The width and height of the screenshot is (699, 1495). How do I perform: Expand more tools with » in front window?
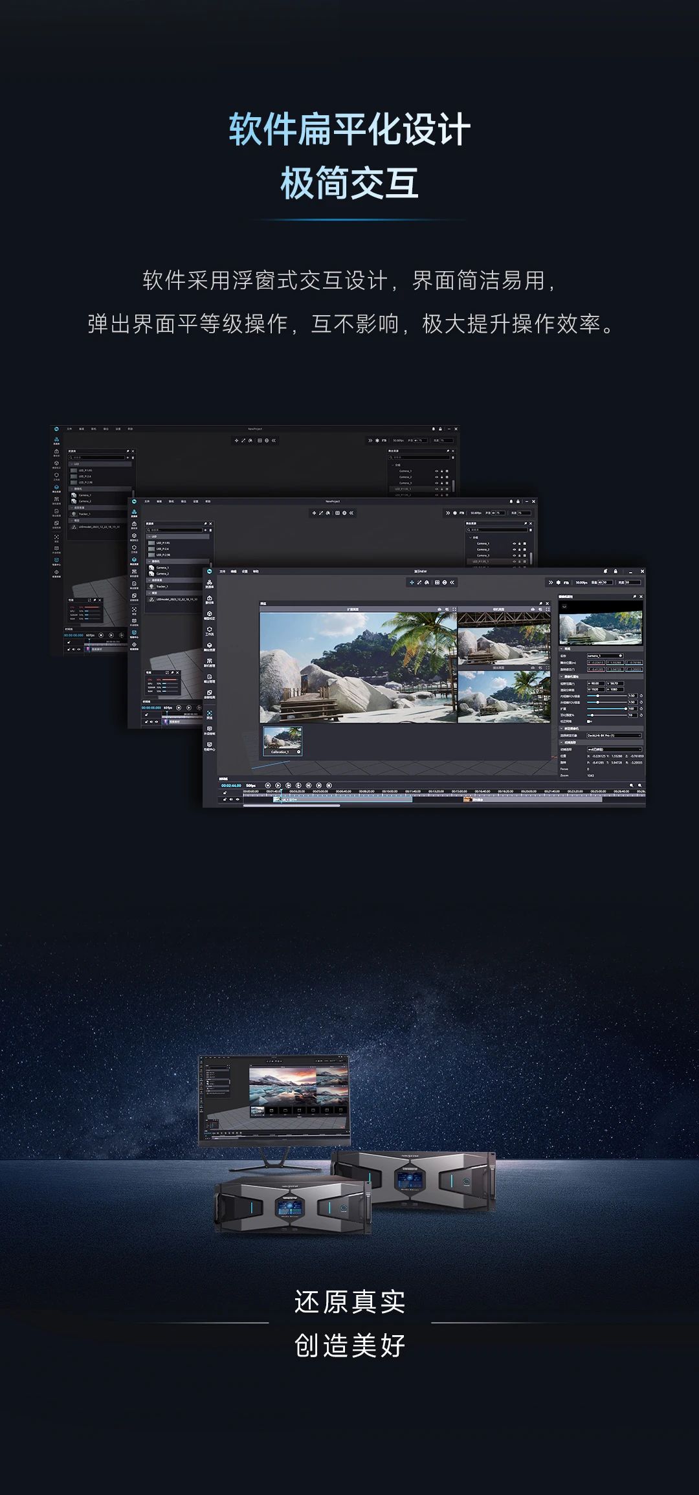point(551,582)
